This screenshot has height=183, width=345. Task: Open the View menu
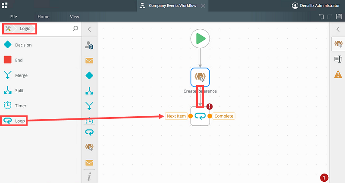pyautogui.click(x=74, y=17)
